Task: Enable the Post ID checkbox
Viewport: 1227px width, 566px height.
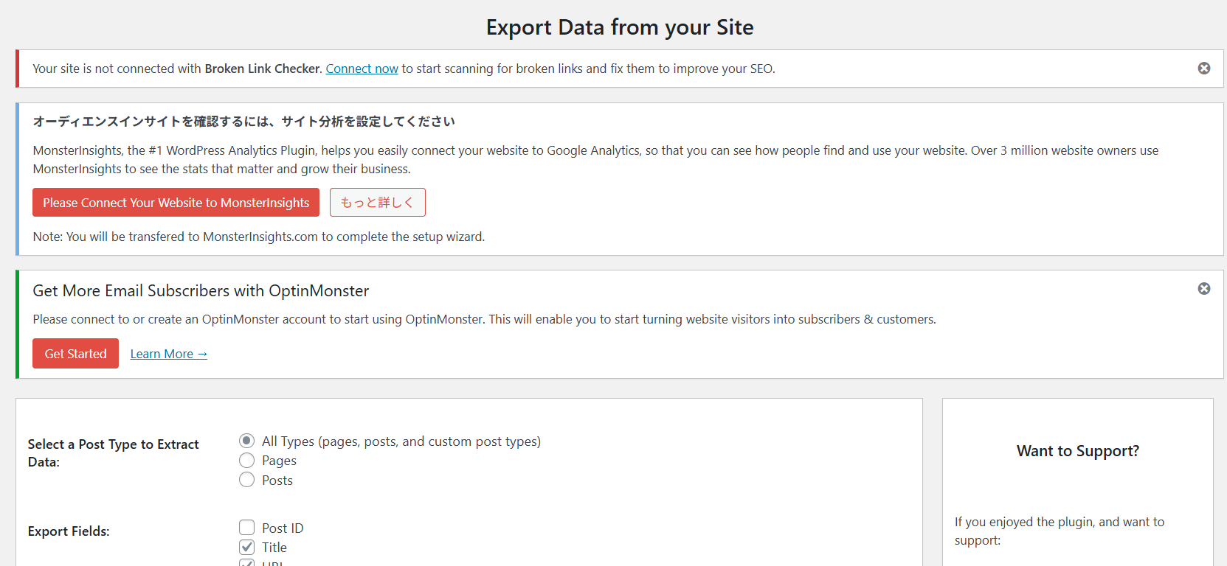Action: [x=247, y=528]
